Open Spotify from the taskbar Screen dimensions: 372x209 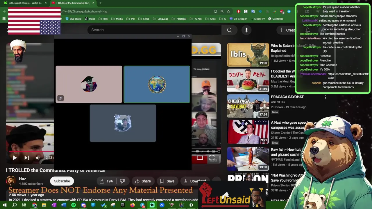point(74,205)
